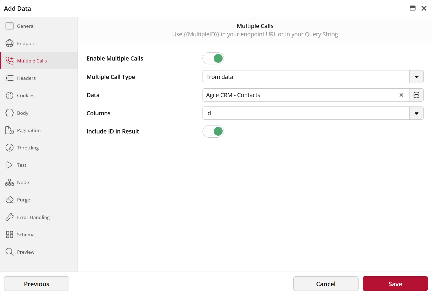Open the Columns dropdown arrow
432x295 pixels.
click(x=417, y=113)
